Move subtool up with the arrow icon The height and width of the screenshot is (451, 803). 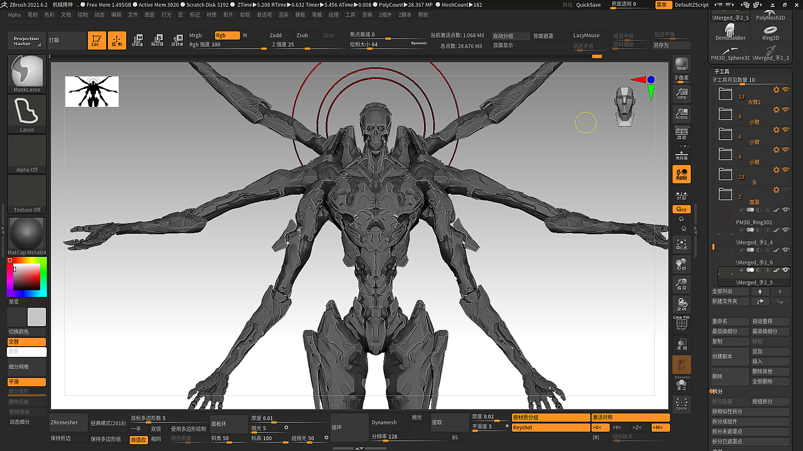point(760,291)
